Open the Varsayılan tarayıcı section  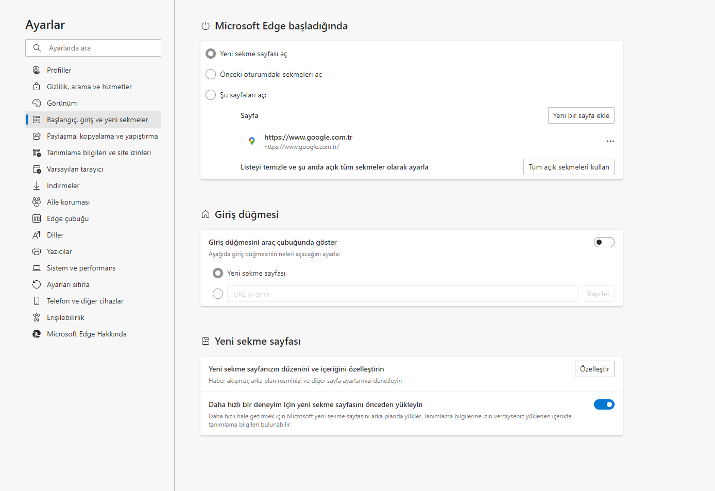pos(93,169)
